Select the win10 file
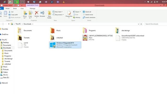Screen dimensions: 167x94 pyautogui.click(x=23, y=45)
